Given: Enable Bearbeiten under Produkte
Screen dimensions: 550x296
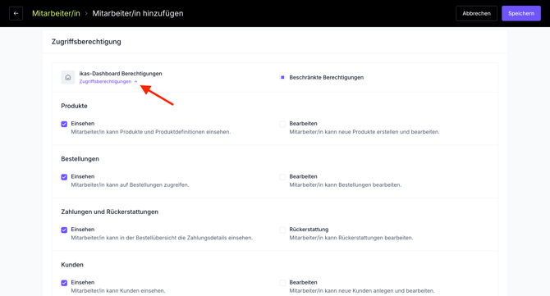Looking at the screenshot, I should 282,124.
